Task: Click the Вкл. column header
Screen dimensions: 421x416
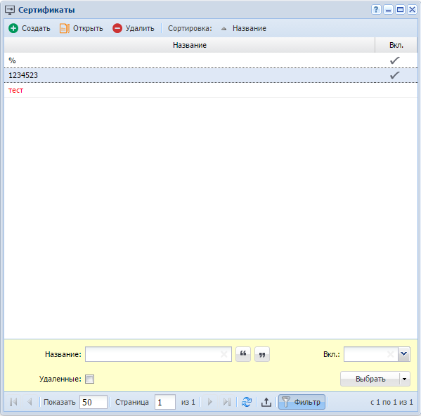Action: pos(396,45)
